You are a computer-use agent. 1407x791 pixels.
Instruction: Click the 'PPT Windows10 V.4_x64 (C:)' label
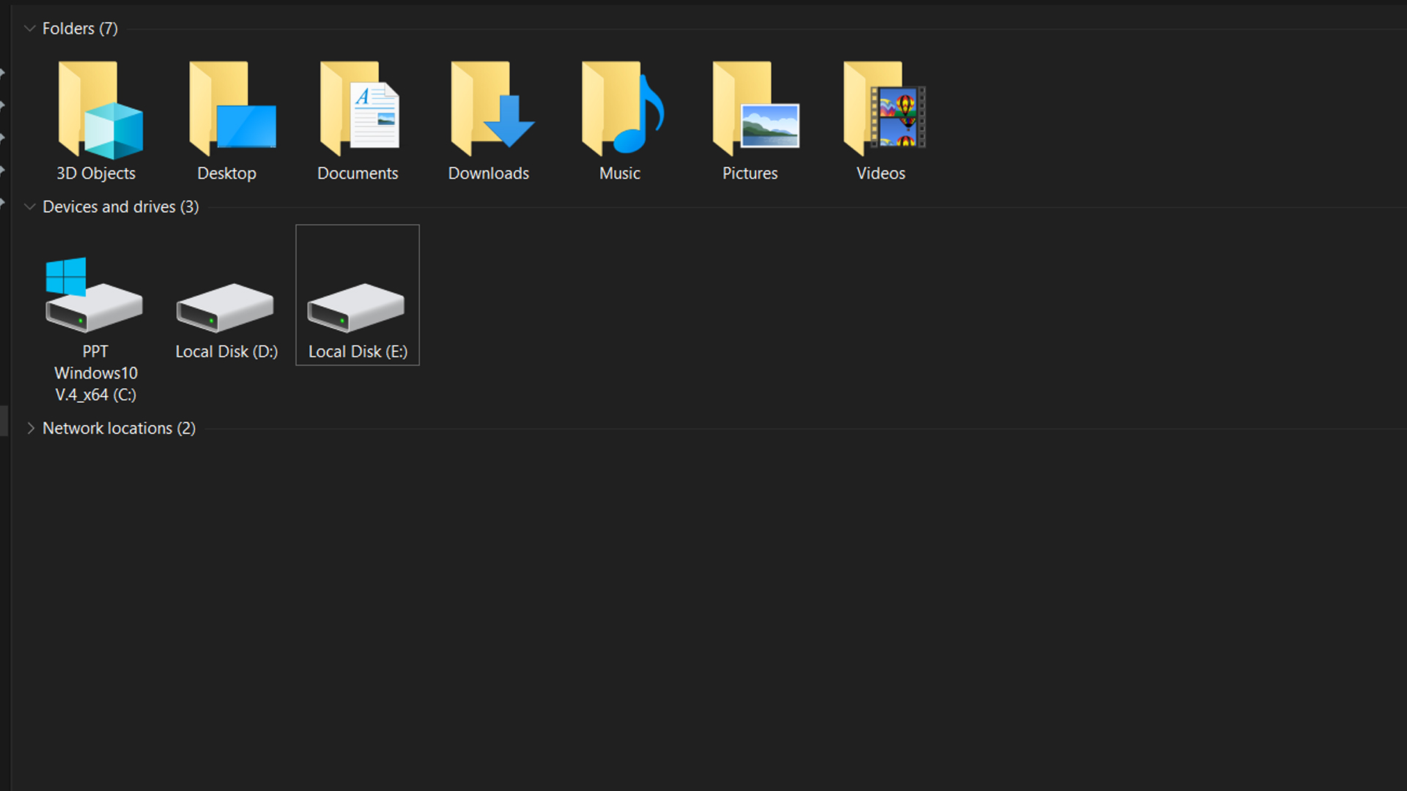96,374
